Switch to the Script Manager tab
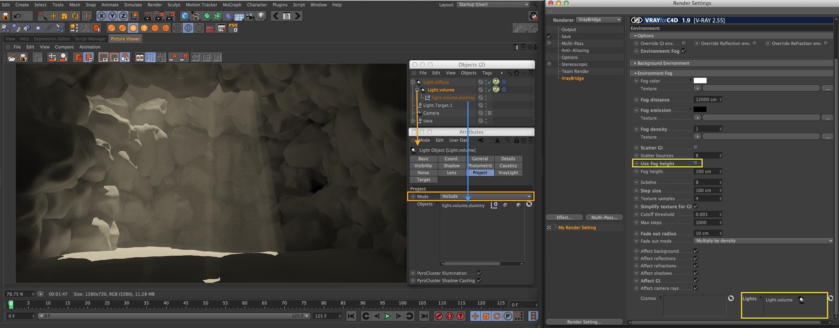 click(x=90, y=39)
